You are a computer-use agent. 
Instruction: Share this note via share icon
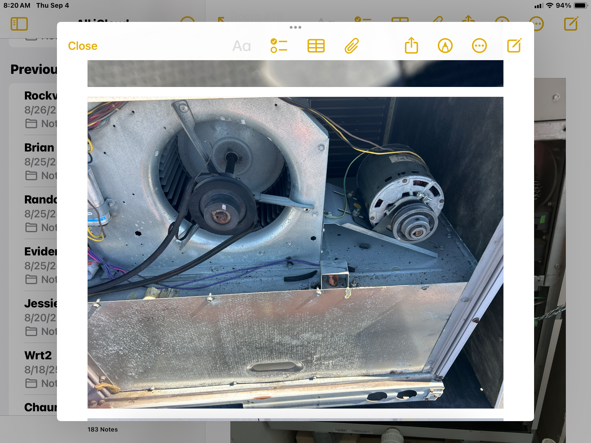[x=411, y=46]
